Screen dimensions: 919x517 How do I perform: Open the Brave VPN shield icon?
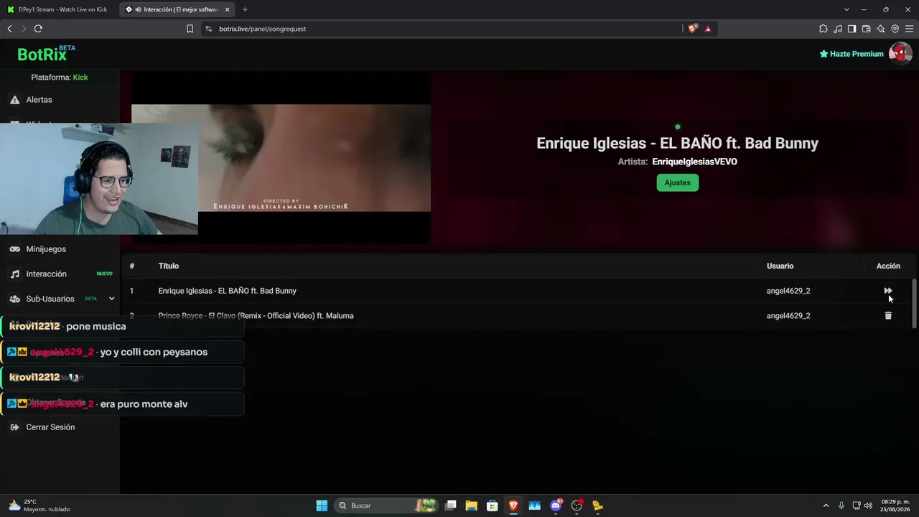[x=895, y=29]
